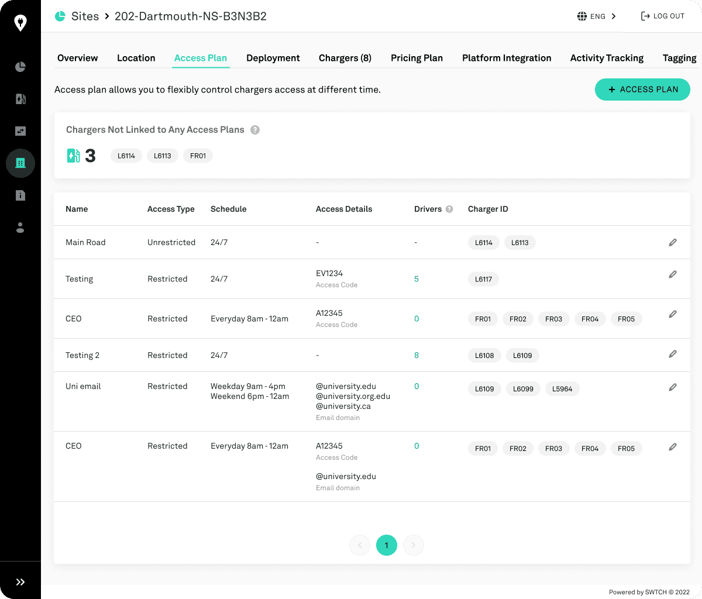Switch to the Overview tab
The height and width of the screenshot is (599, 702).
tap(78, 58)
